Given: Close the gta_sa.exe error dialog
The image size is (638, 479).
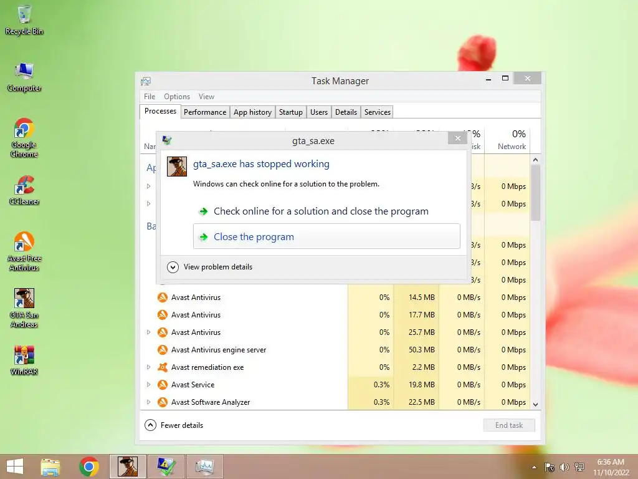Looking at the screenshot, I should coord(457,138).
